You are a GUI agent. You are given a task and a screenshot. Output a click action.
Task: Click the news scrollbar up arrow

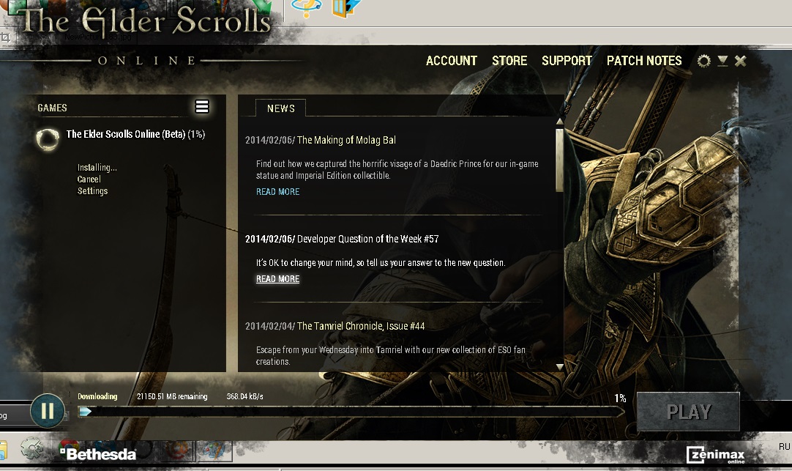tap(560, 122)
